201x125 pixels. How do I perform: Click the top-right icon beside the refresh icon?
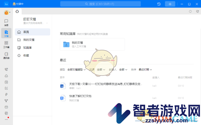(197, 11)
